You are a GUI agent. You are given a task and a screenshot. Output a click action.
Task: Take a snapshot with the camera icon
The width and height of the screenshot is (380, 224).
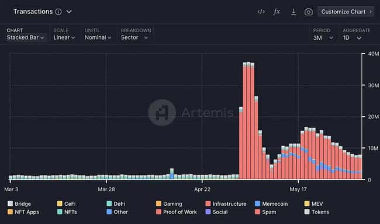(x=309, y=12)
